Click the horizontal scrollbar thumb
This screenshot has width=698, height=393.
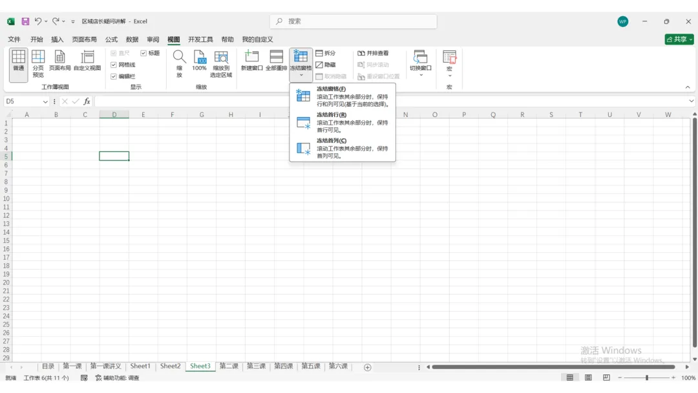[x=553, y=367]
